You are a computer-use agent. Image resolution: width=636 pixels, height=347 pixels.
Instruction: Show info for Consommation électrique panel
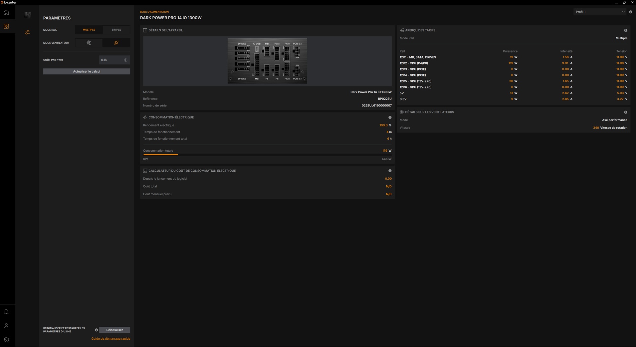coord(390,117)
